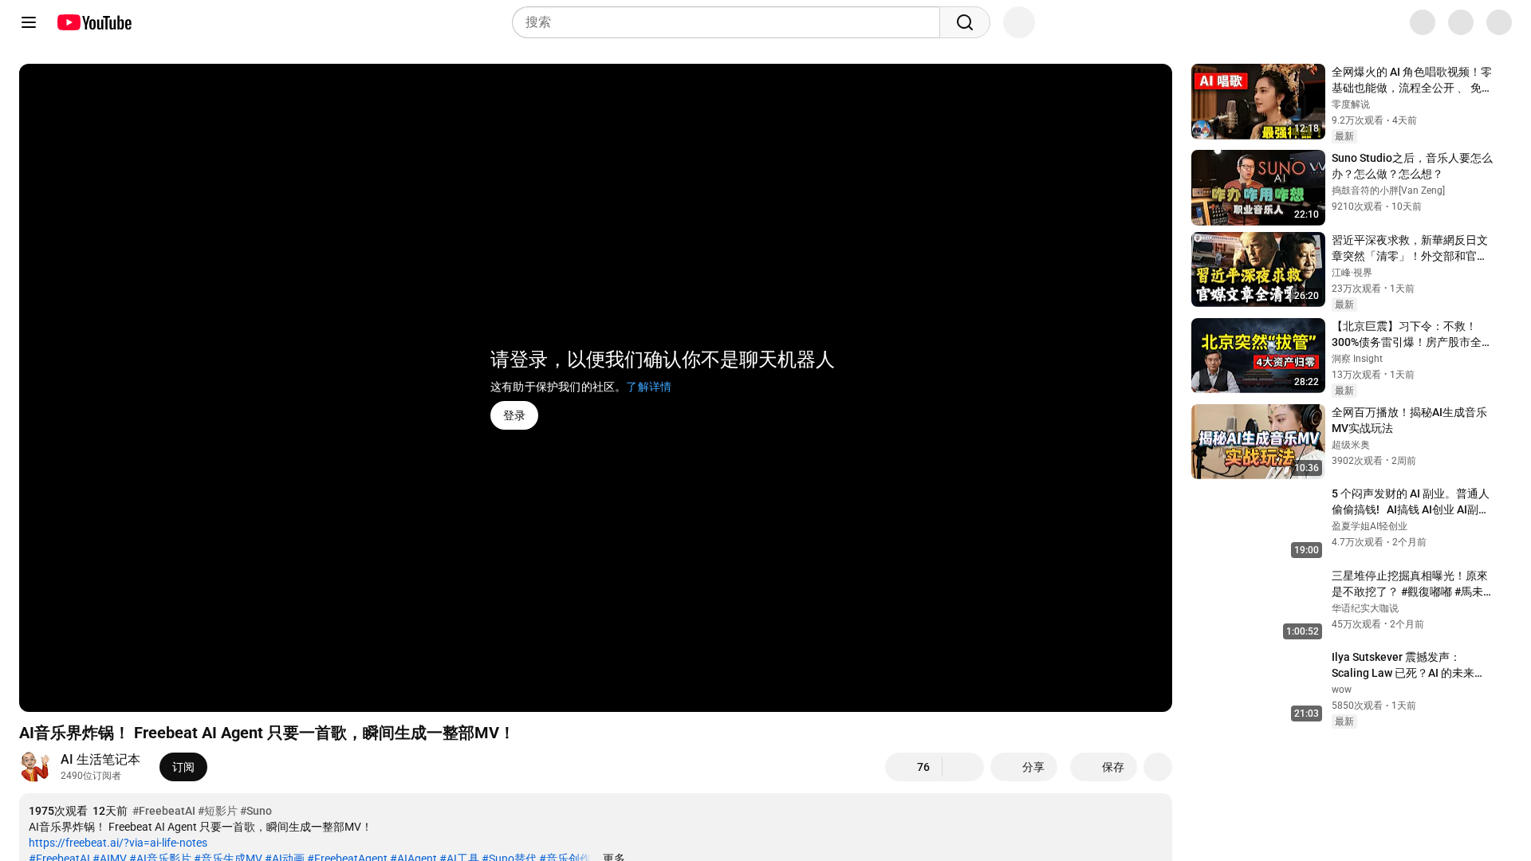Open the 了解详情 link
The height and width of the screenshot is (861, 1531).
pos(648,387)
